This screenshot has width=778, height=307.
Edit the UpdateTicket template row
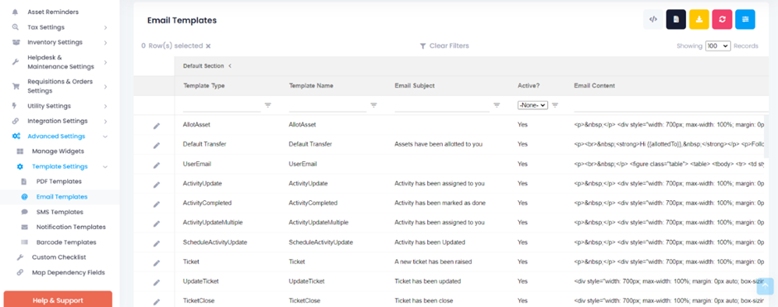(156, 283)
